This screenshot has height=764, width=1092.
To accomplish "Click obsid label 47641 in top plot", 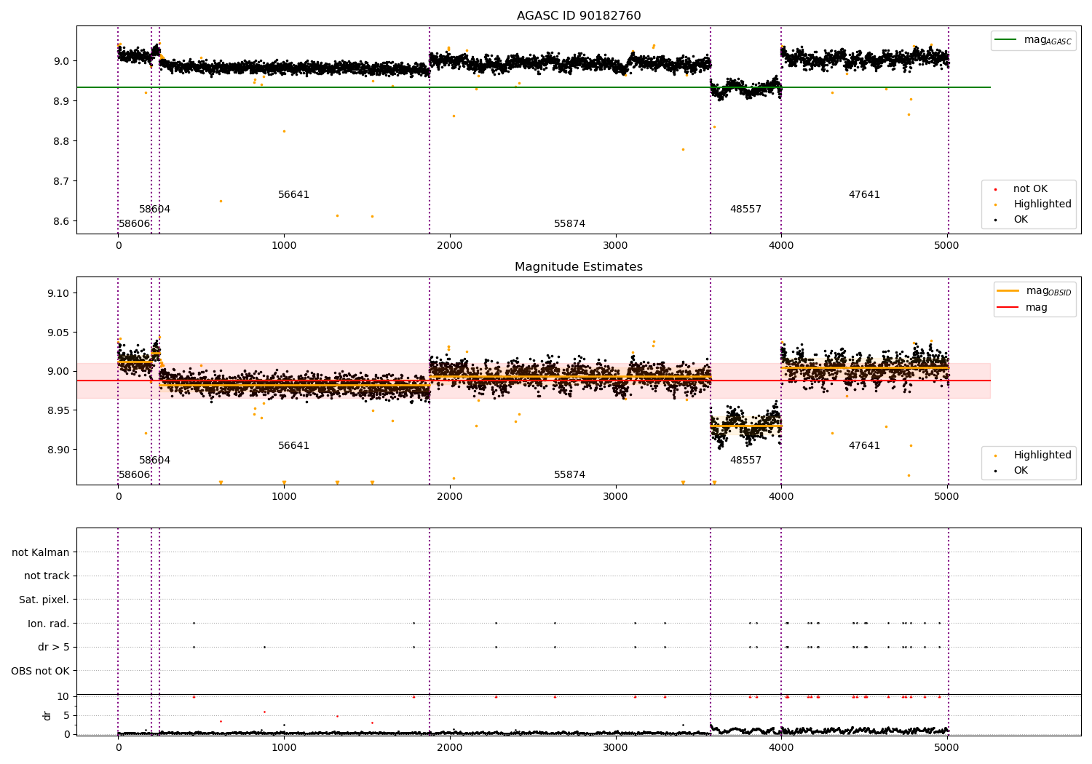I will [864, 195].
